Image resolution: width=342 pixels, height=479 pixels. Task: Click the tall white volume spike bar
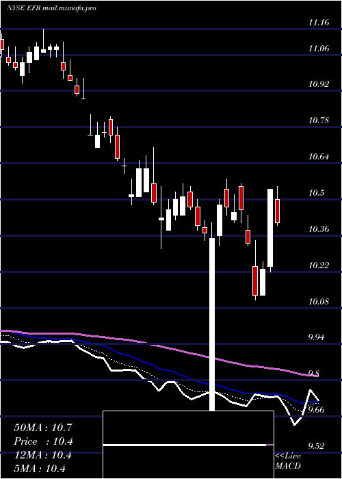click(212, 324)
